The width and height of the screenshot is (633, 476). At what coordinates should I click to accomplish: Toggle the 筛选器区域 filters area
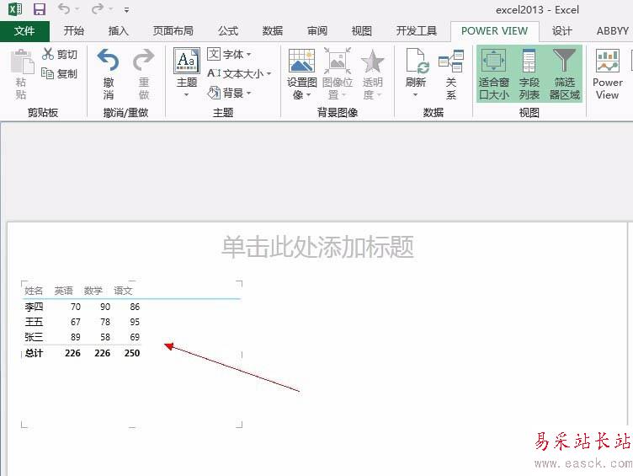(564, 74)
